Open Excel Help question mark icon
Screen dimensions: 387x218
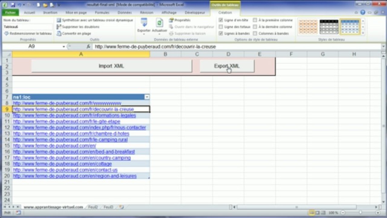click(x=363, y=12)
